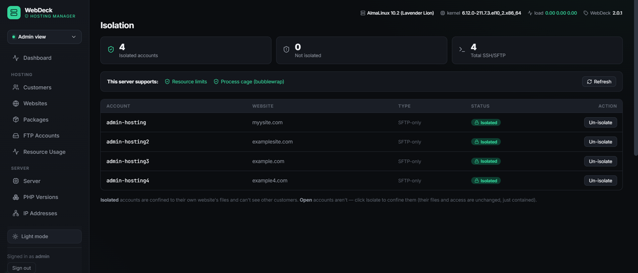The width and height of the screenshot is (638, 273).
Task: Click the example.com website cell
Action: click(x=268, y=161)
